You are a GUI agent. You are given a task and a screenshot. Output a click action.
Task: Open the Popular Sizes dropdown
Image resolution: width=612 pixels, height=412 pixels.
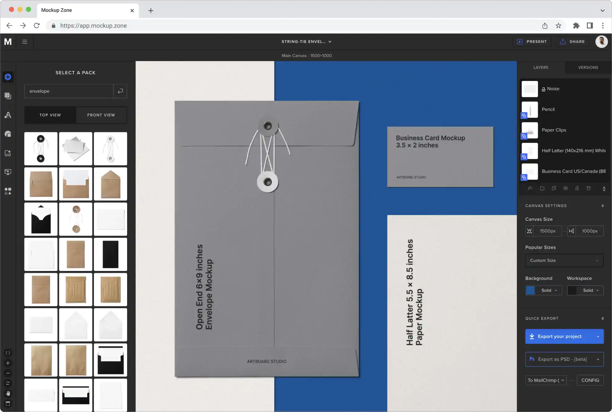564,260
